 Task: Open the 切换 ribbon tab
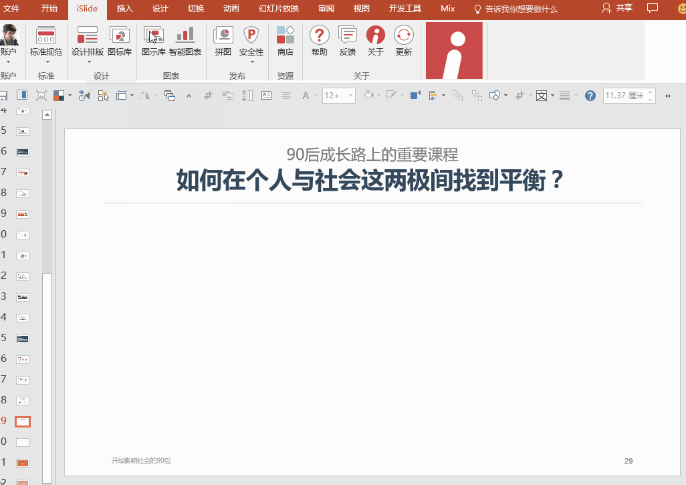tap(195, 8)
